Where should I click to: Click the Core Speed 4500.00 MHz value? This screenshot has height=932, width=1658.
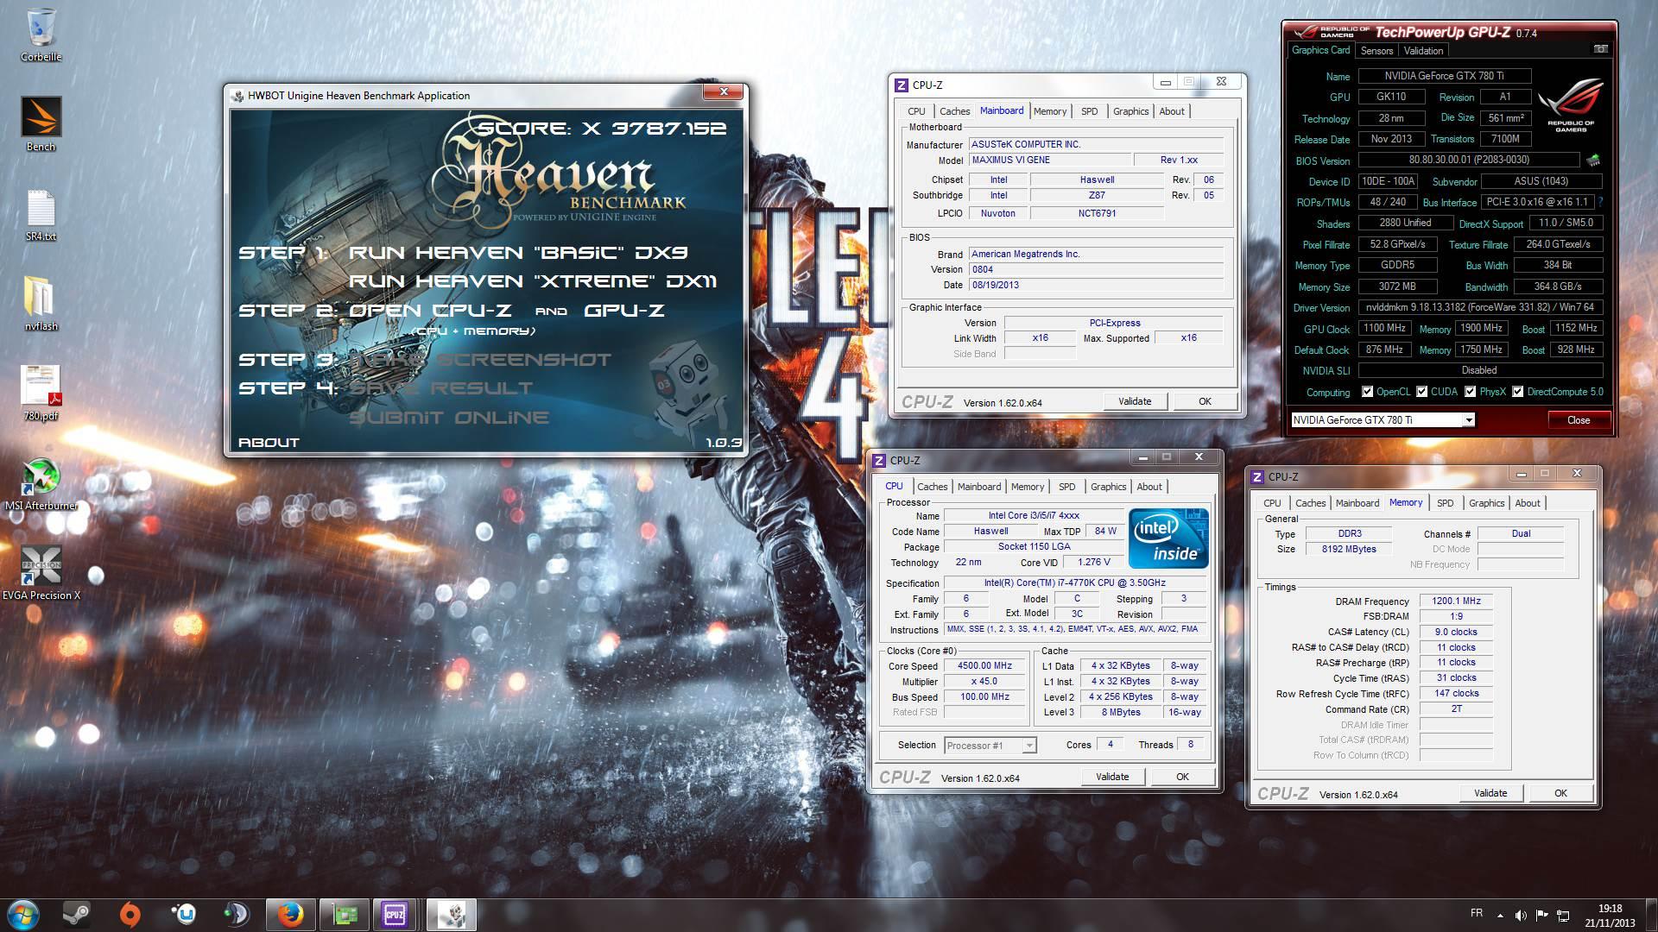click(x=984, y=666)
